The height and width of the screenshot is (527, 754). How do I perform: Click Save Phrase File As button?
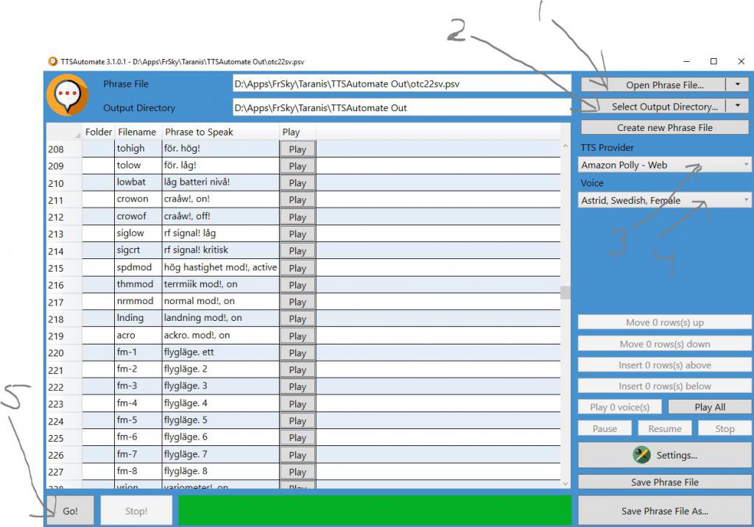(664, 511)
